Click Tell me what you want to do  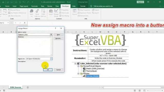[103, 6]
